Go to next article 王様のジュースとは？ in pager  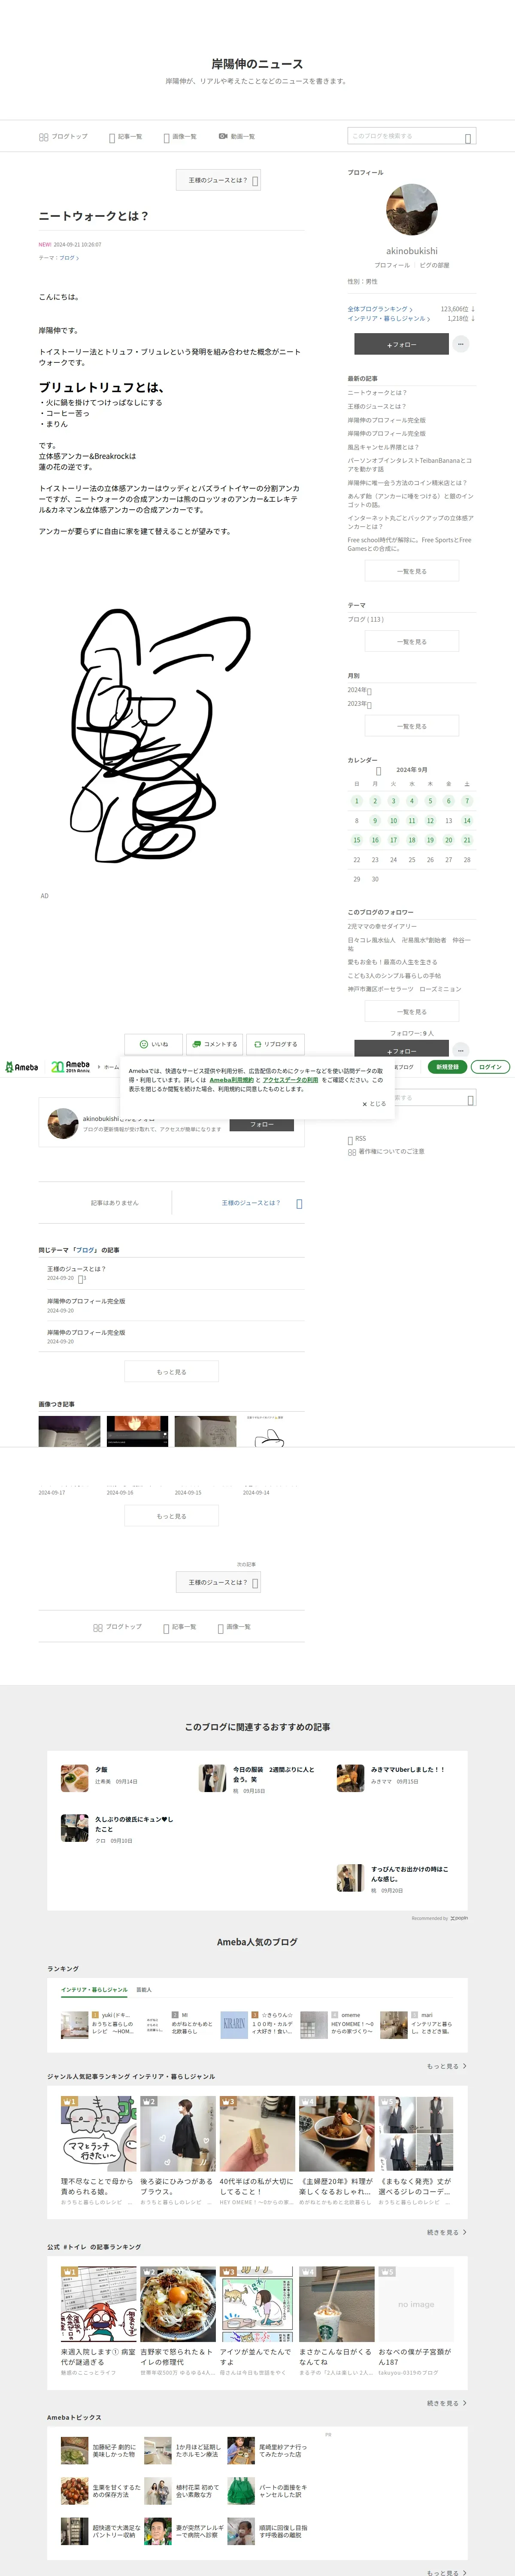(x=250, y=1203)
